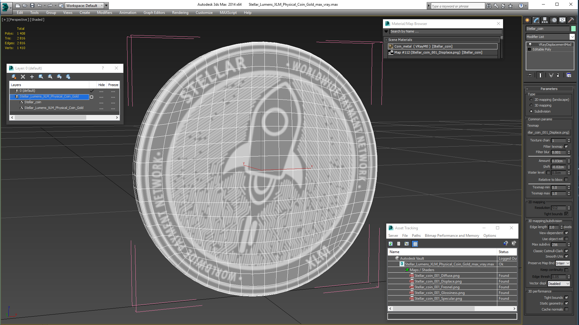Open the Rendering menu
This screenshot has height=325, width=579.
coord(180,13)
